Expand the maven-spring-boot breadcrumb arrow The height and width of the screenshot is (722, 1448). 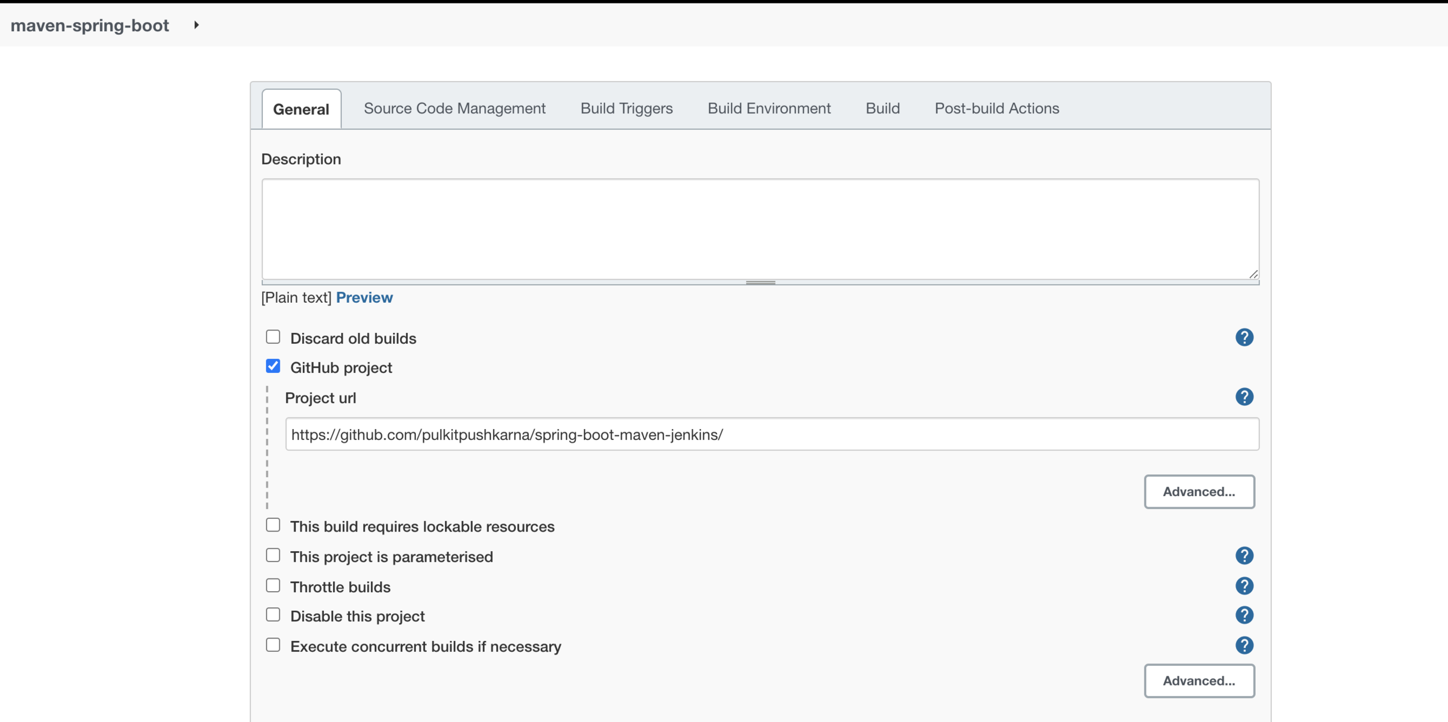[x=196, y=25]
